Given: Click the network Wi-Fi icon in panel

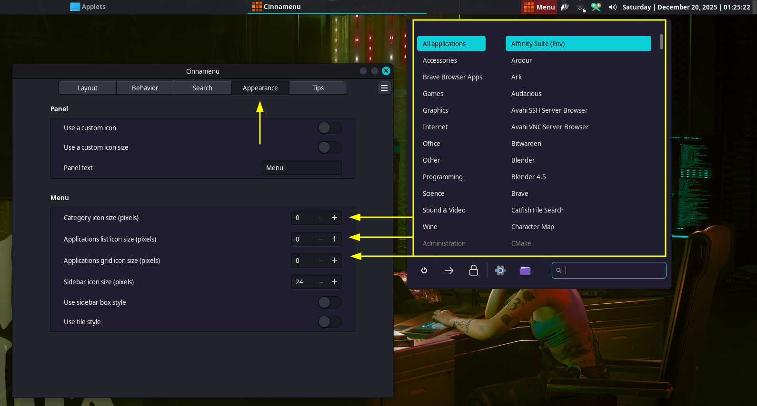Looking at the screenshot, I should [581, 7].
